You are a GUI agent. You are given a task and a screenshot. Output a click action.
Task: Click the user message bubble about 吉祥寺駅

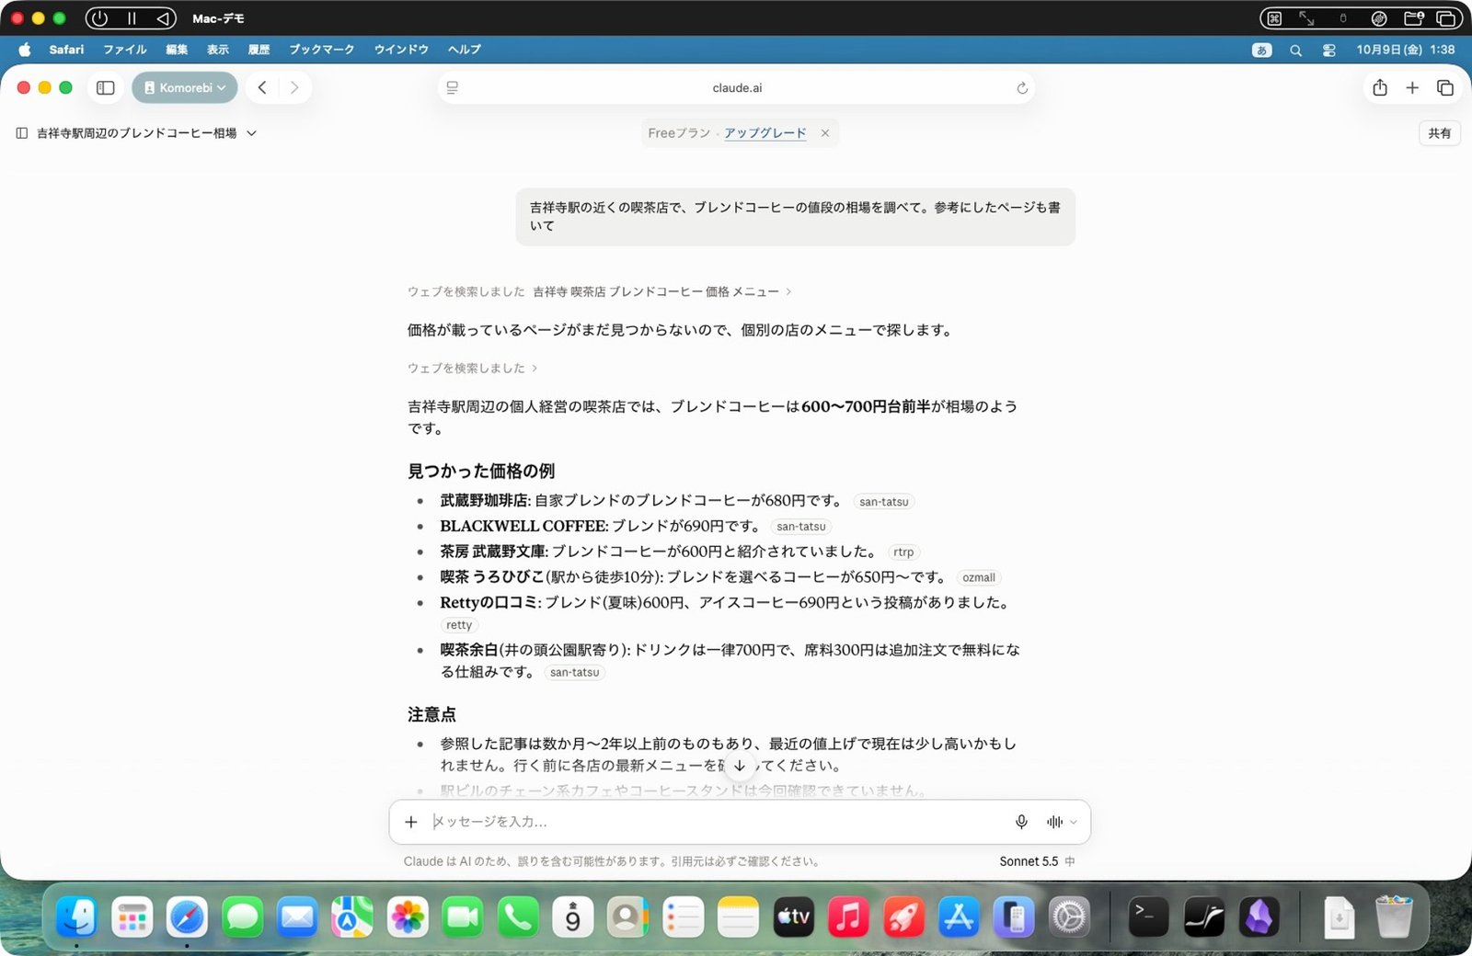coord(796,217)
